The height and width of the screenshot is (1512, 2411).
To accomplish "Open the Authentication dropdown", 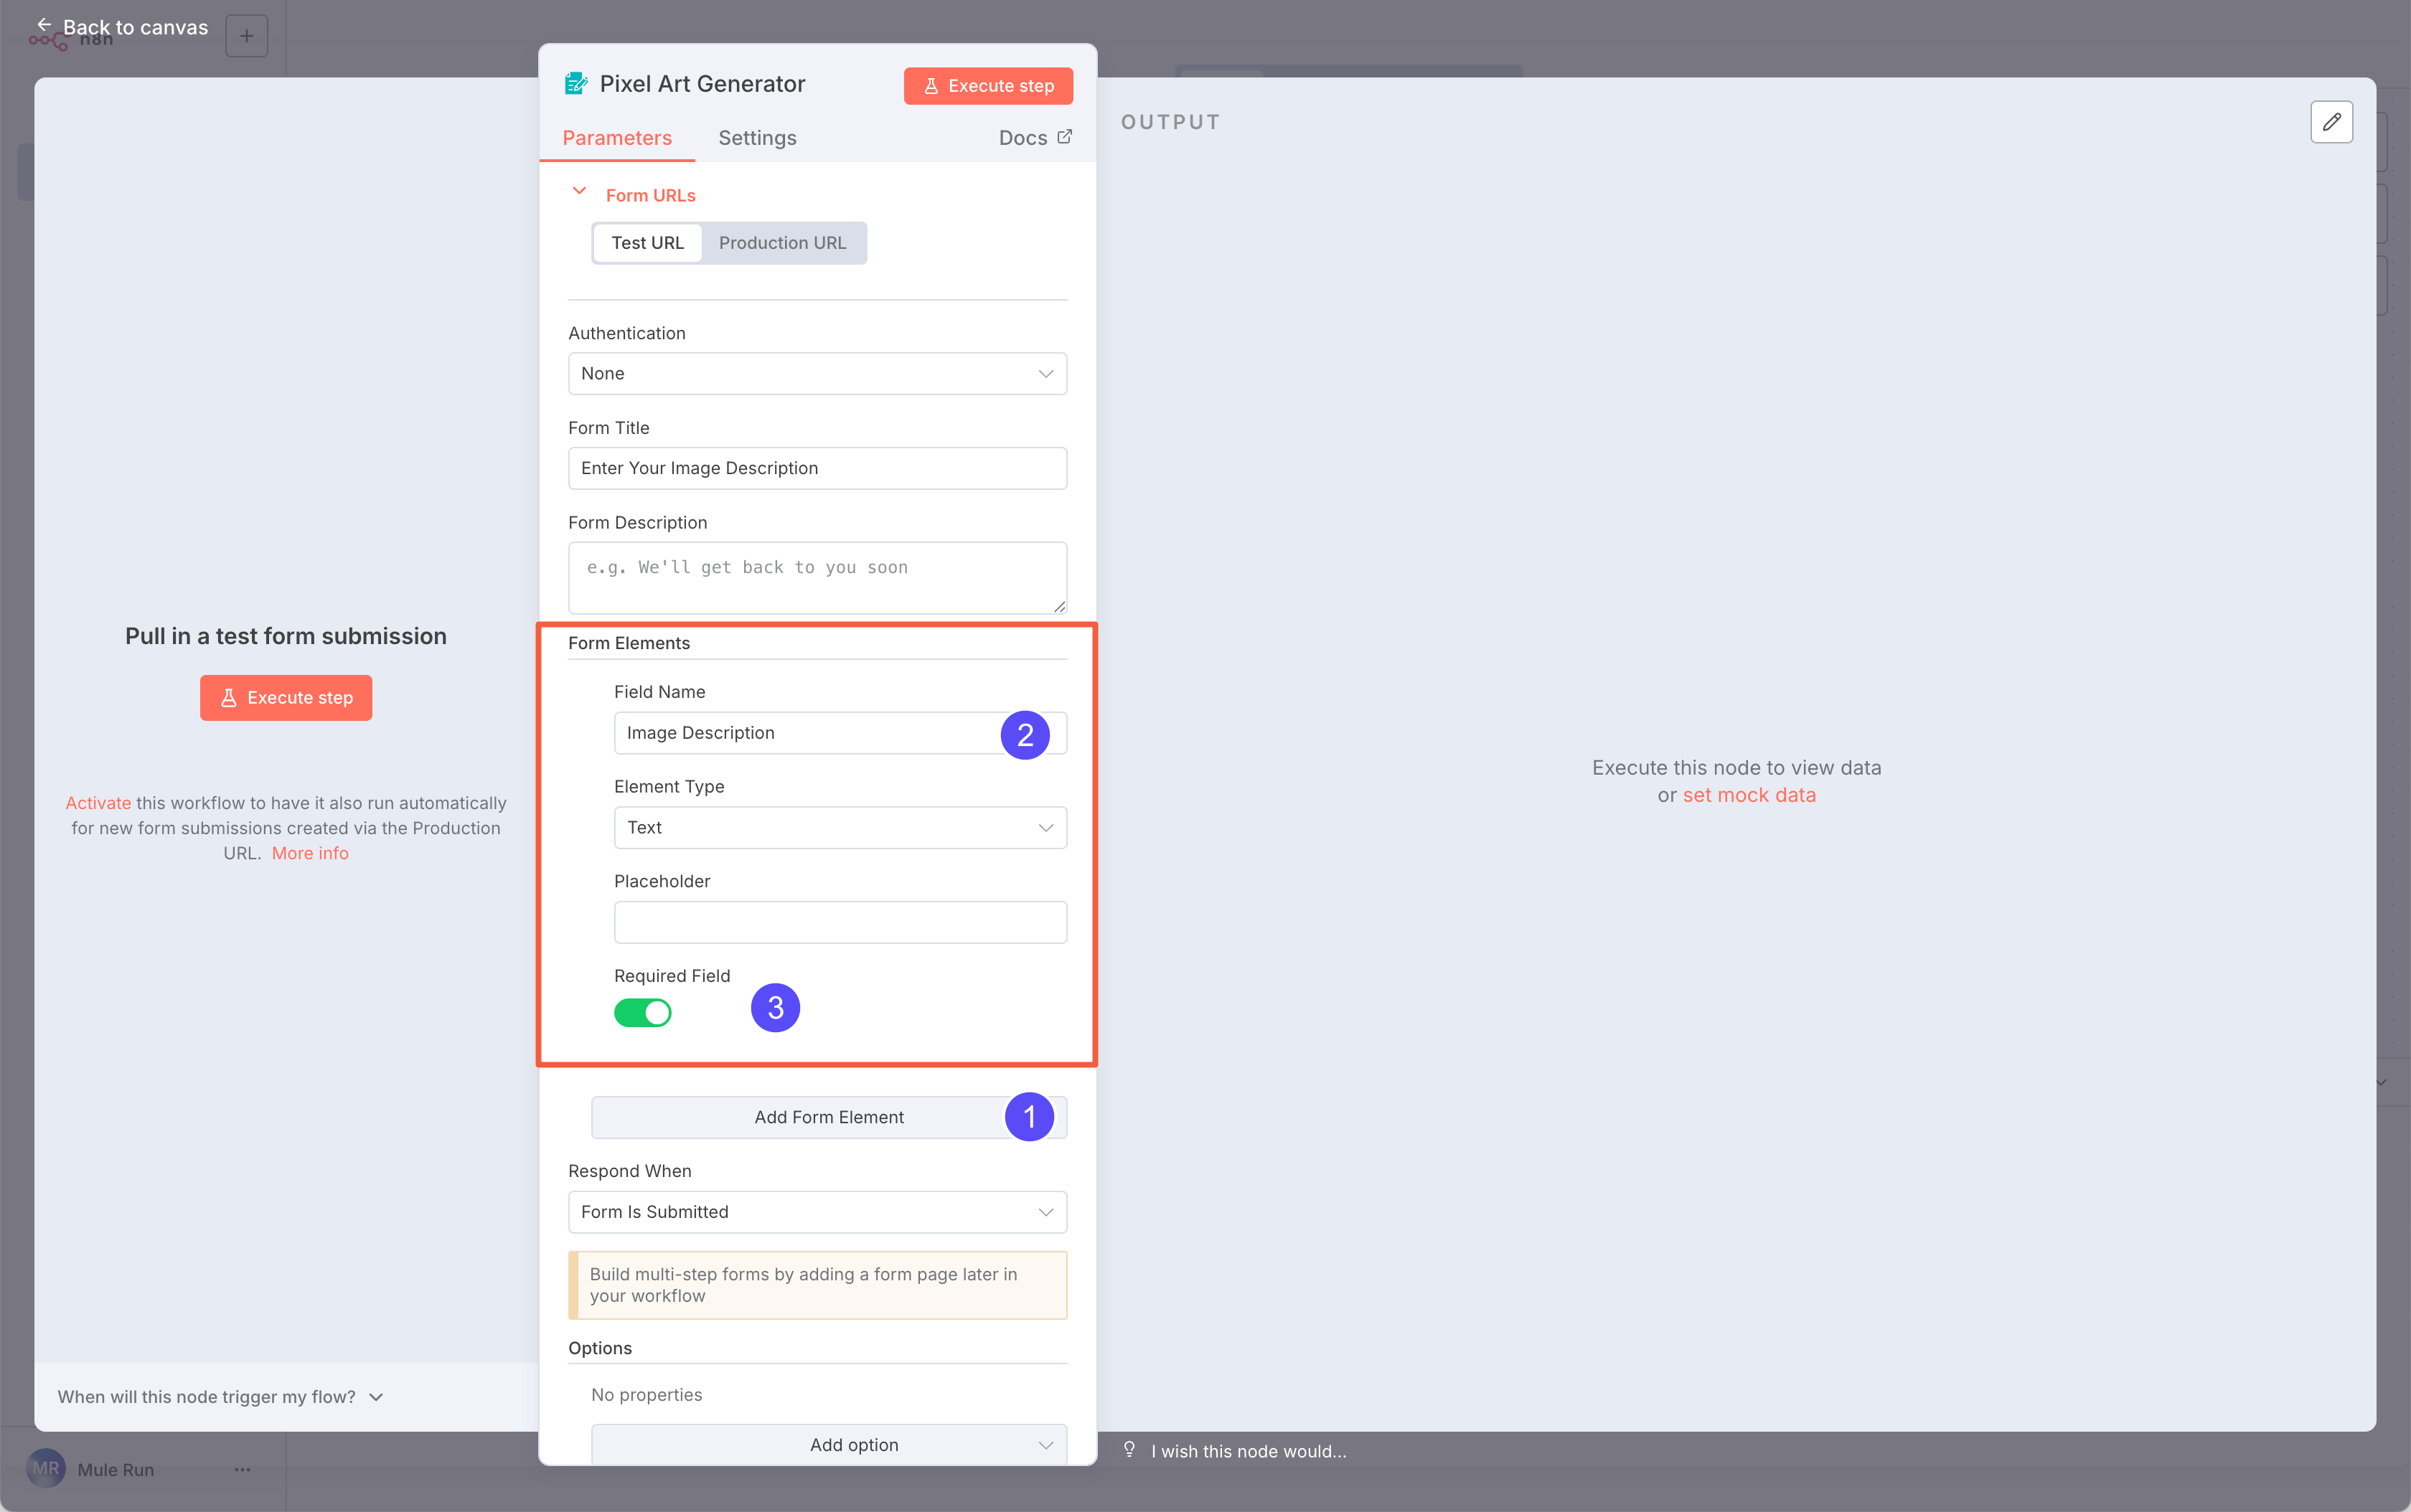I will coord(817,373).
